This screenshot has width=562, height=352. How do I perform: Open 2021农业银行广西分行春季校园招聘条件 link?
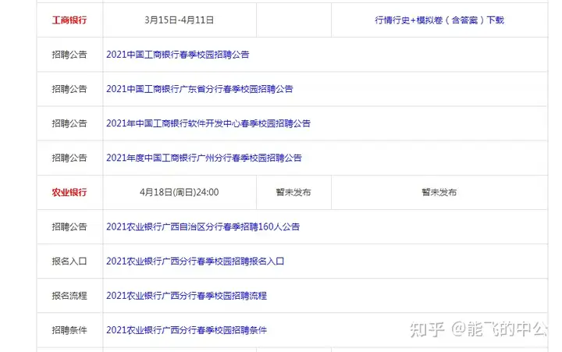point(187,330)
